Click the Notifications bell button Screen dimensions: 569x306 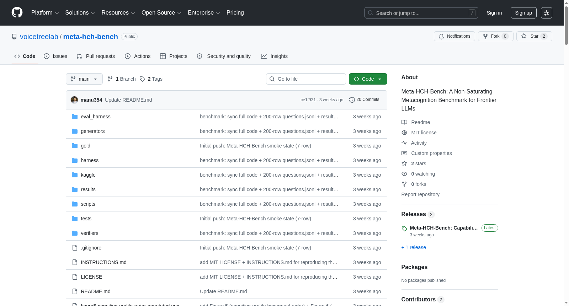[x=454, y=36]
